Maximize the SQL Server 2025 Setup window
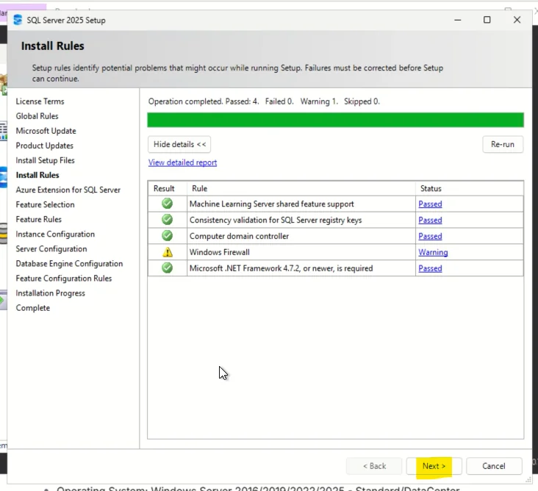The width and height of the screenshot is (538, 491). coord(487,20)
